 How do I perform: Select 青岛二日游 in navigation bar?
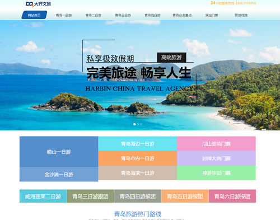coord(94,15)
